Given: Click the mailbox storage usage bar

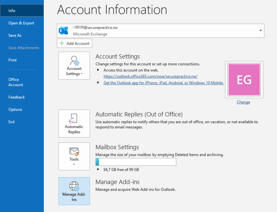Looking at the screenshot, I should [136, 162].
